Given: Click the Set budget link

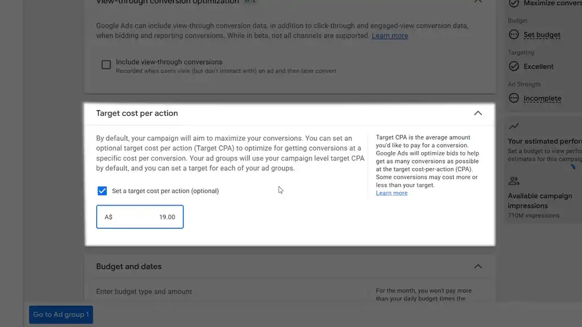Looking at the screenshot, I should coord(542,35).
